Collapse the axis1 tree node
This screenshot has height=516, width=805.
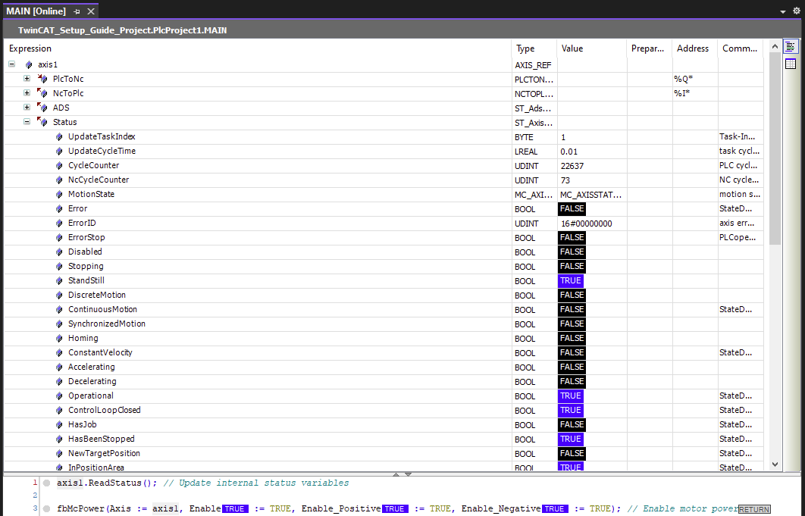[x=10, y=64]
